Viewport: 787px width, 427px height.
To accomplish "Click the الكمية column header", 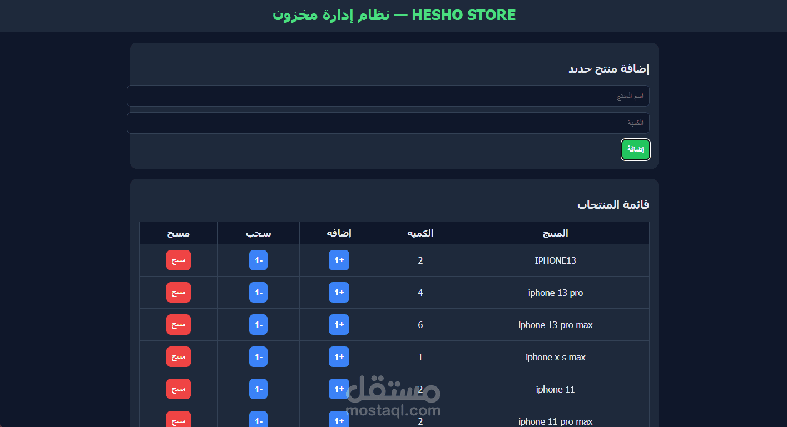I will (420, 233).
